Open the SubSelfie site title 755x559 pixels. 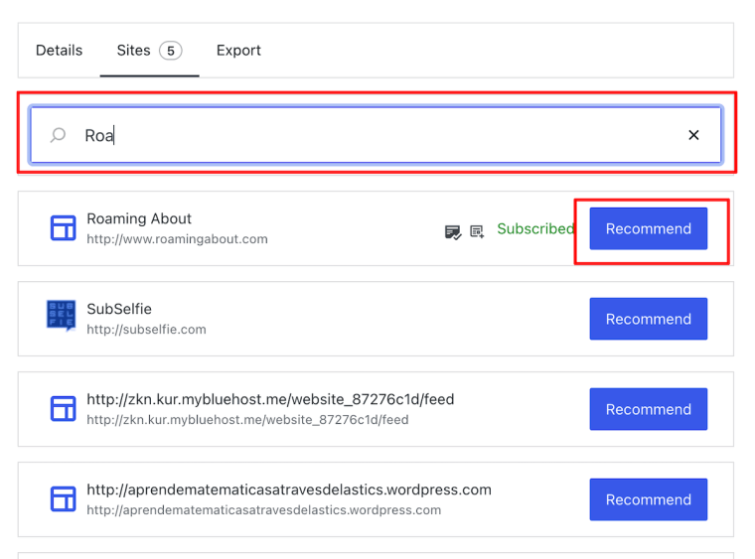coord(119,309)
